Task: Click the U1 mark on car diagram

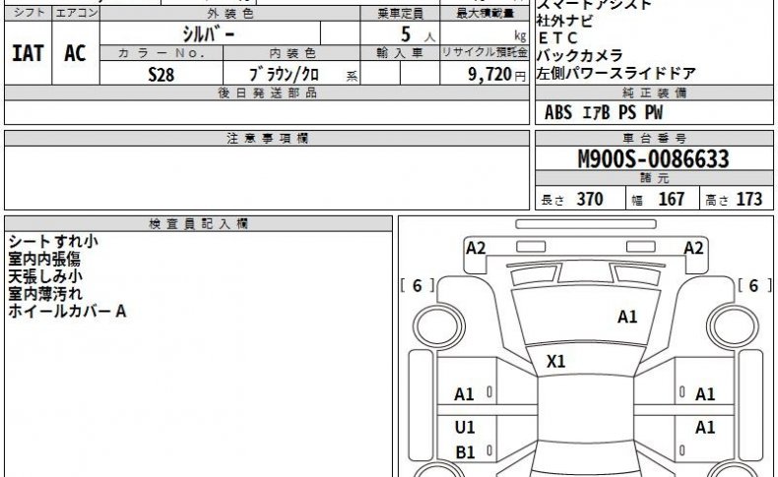Action: click(465, 427)
